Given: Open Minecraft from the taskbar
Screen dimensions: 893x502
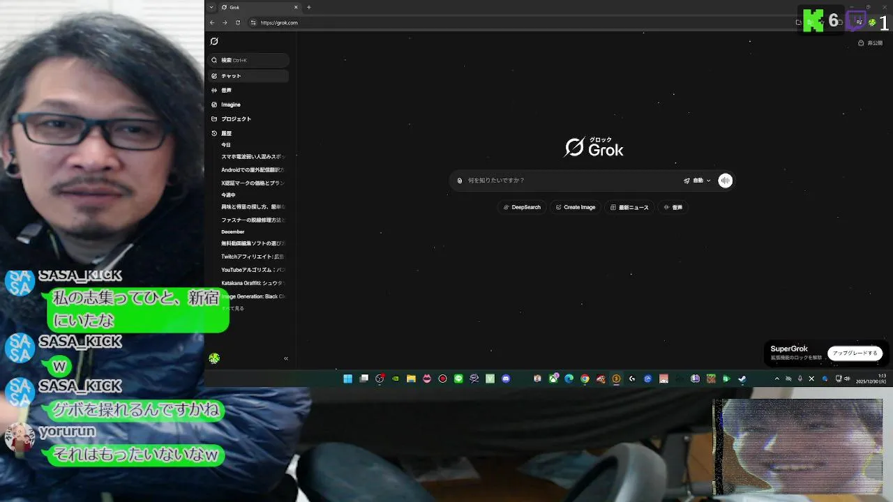Looking at the screenshot, I should coord(711,379).
